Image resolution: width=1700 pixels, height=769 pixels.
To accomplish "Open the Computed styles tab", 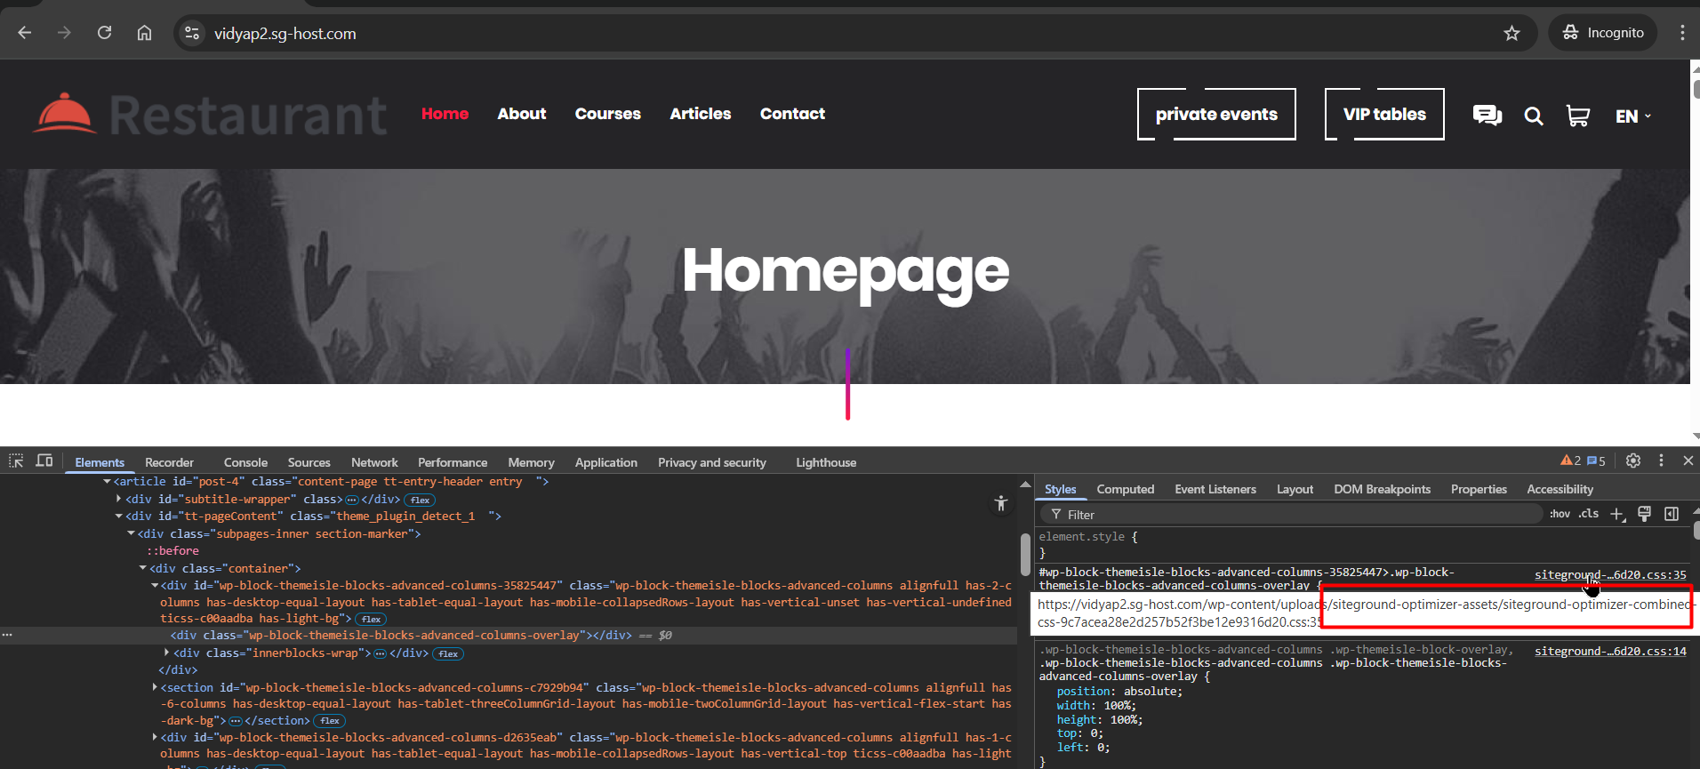I will click(x=1125, y=489).
